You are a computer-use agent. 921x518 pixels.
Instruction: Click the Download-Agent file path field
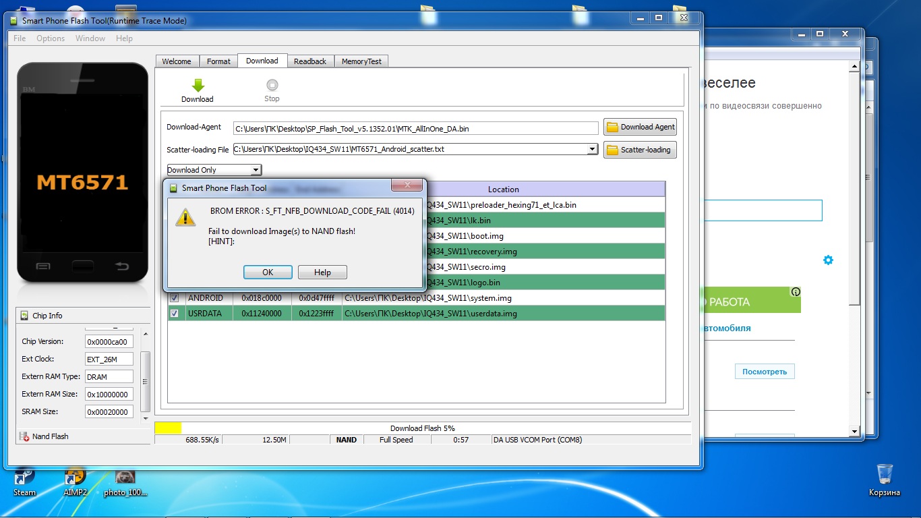click(415, 128)
